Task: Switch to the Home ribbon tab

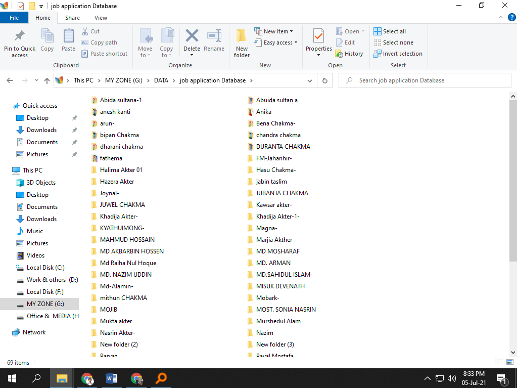Action: (x=43, y=18)
